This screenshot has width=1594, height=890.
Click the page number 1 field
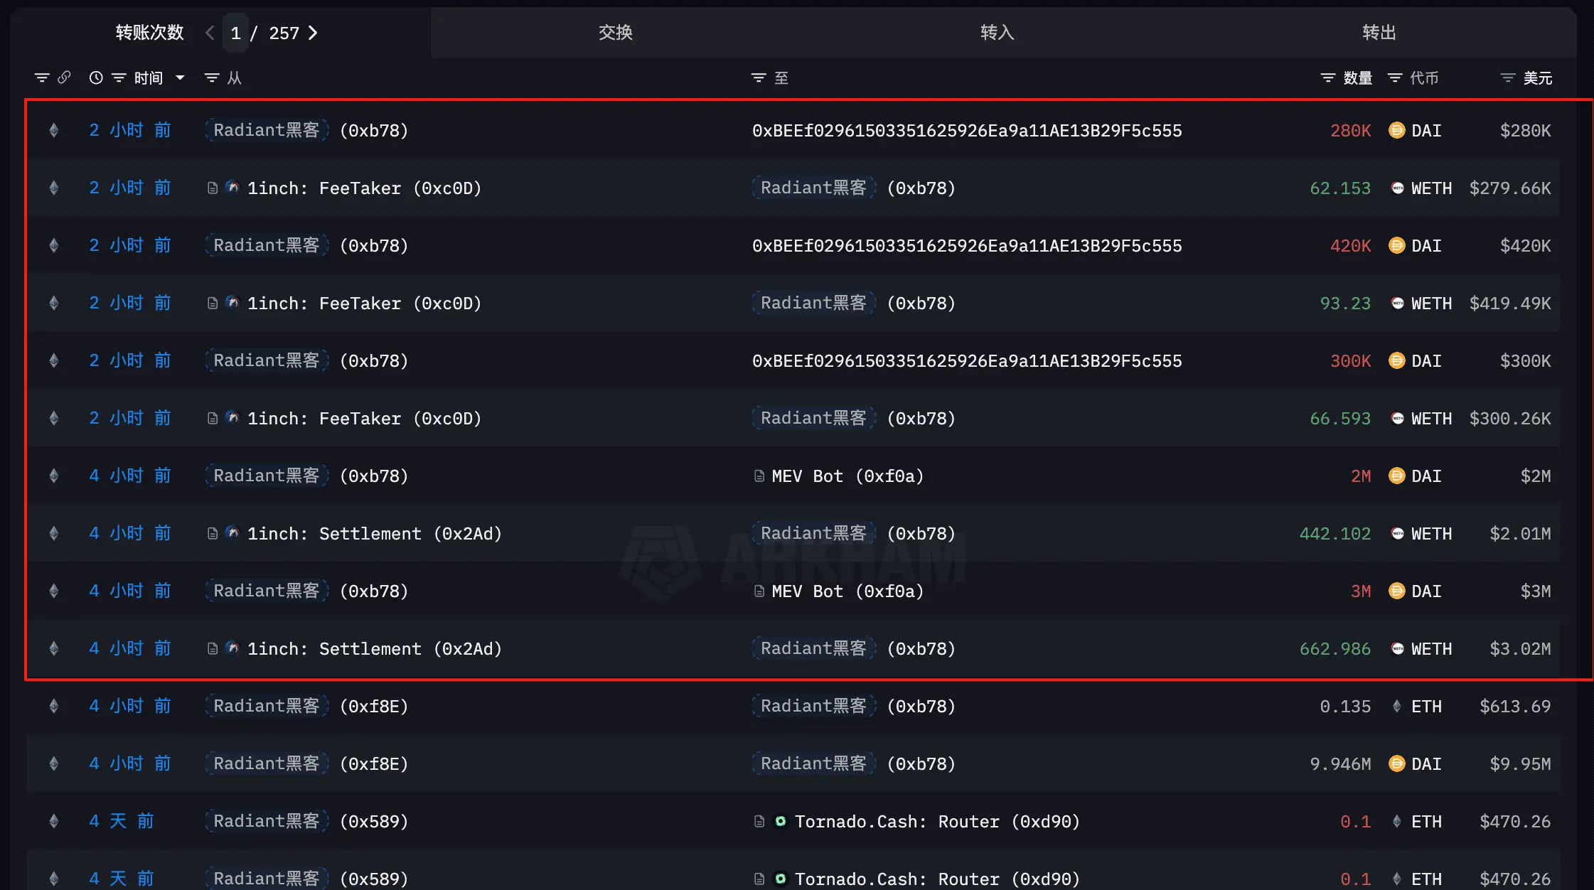[x=235, y=33]
